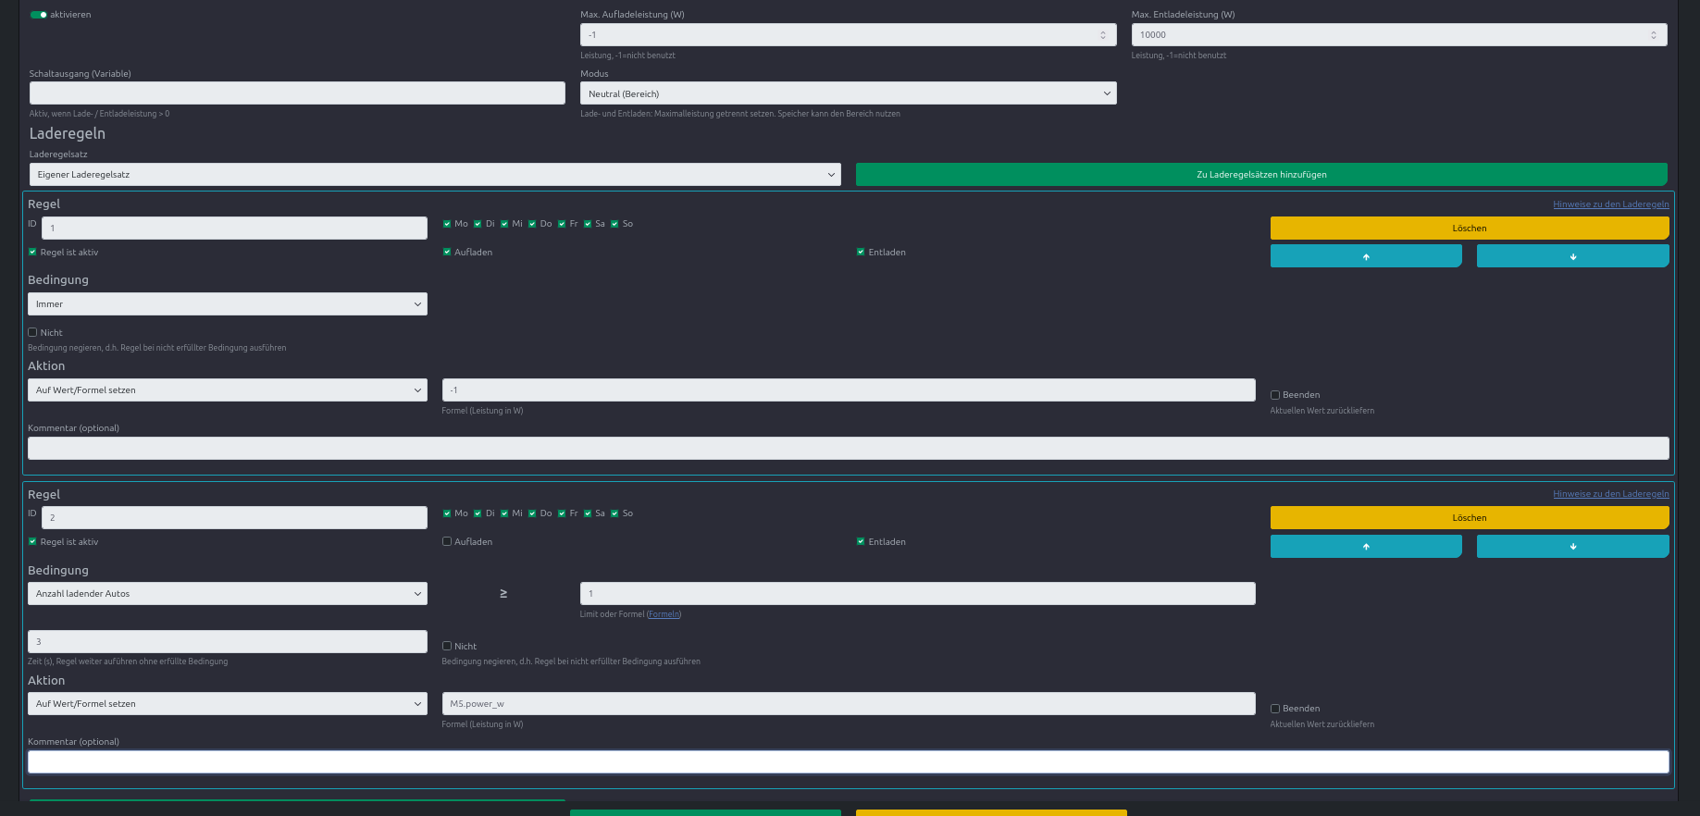Screen dimensions: 1700x816
Task: Open the Modus 'Neutral (Bereich)' dropdown
Action: point(848,93)
